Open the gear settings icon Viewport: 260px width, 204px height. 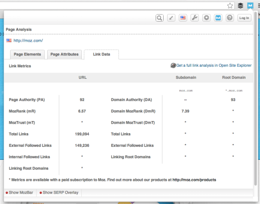tap(206, 18)
